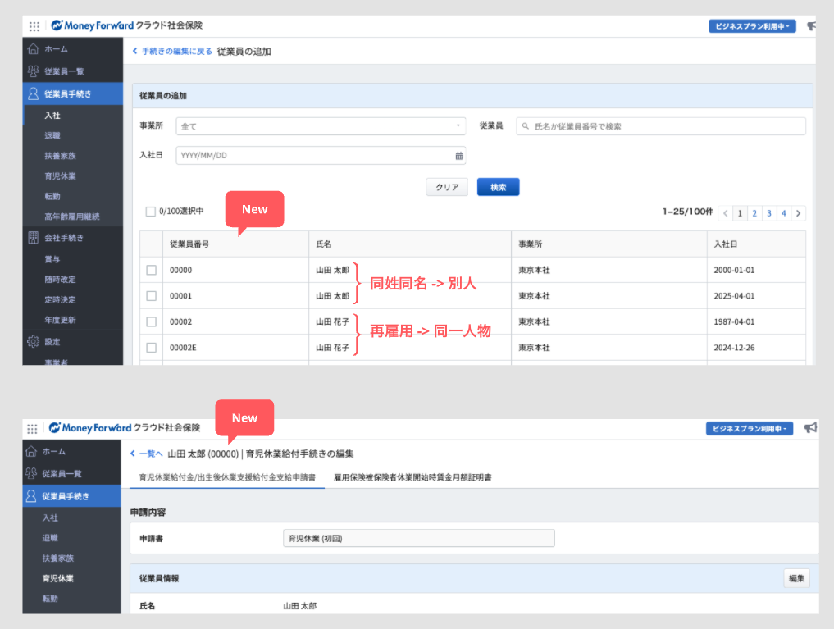
Task: Click the calendar icon in 入社日 field
Action: [x=458, y=156]
